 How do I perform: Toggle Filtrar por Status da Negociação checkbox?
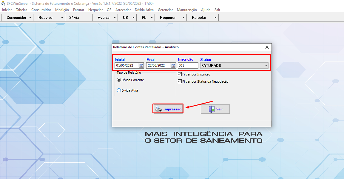tap(180, 81)
